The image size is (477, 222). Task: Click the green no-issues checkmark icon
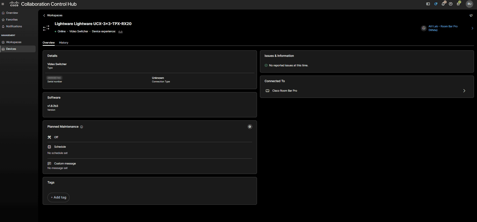(266, 65)
